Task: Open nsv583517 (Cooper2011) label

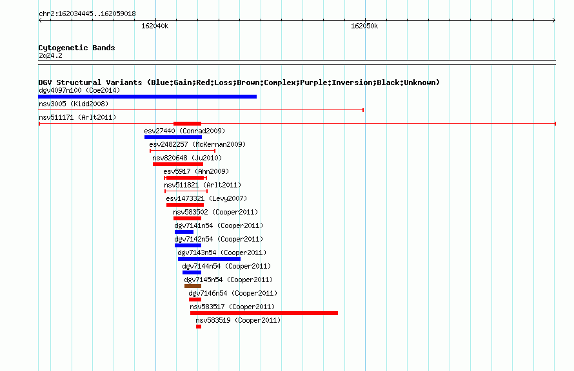Action: tap(232, 307)
